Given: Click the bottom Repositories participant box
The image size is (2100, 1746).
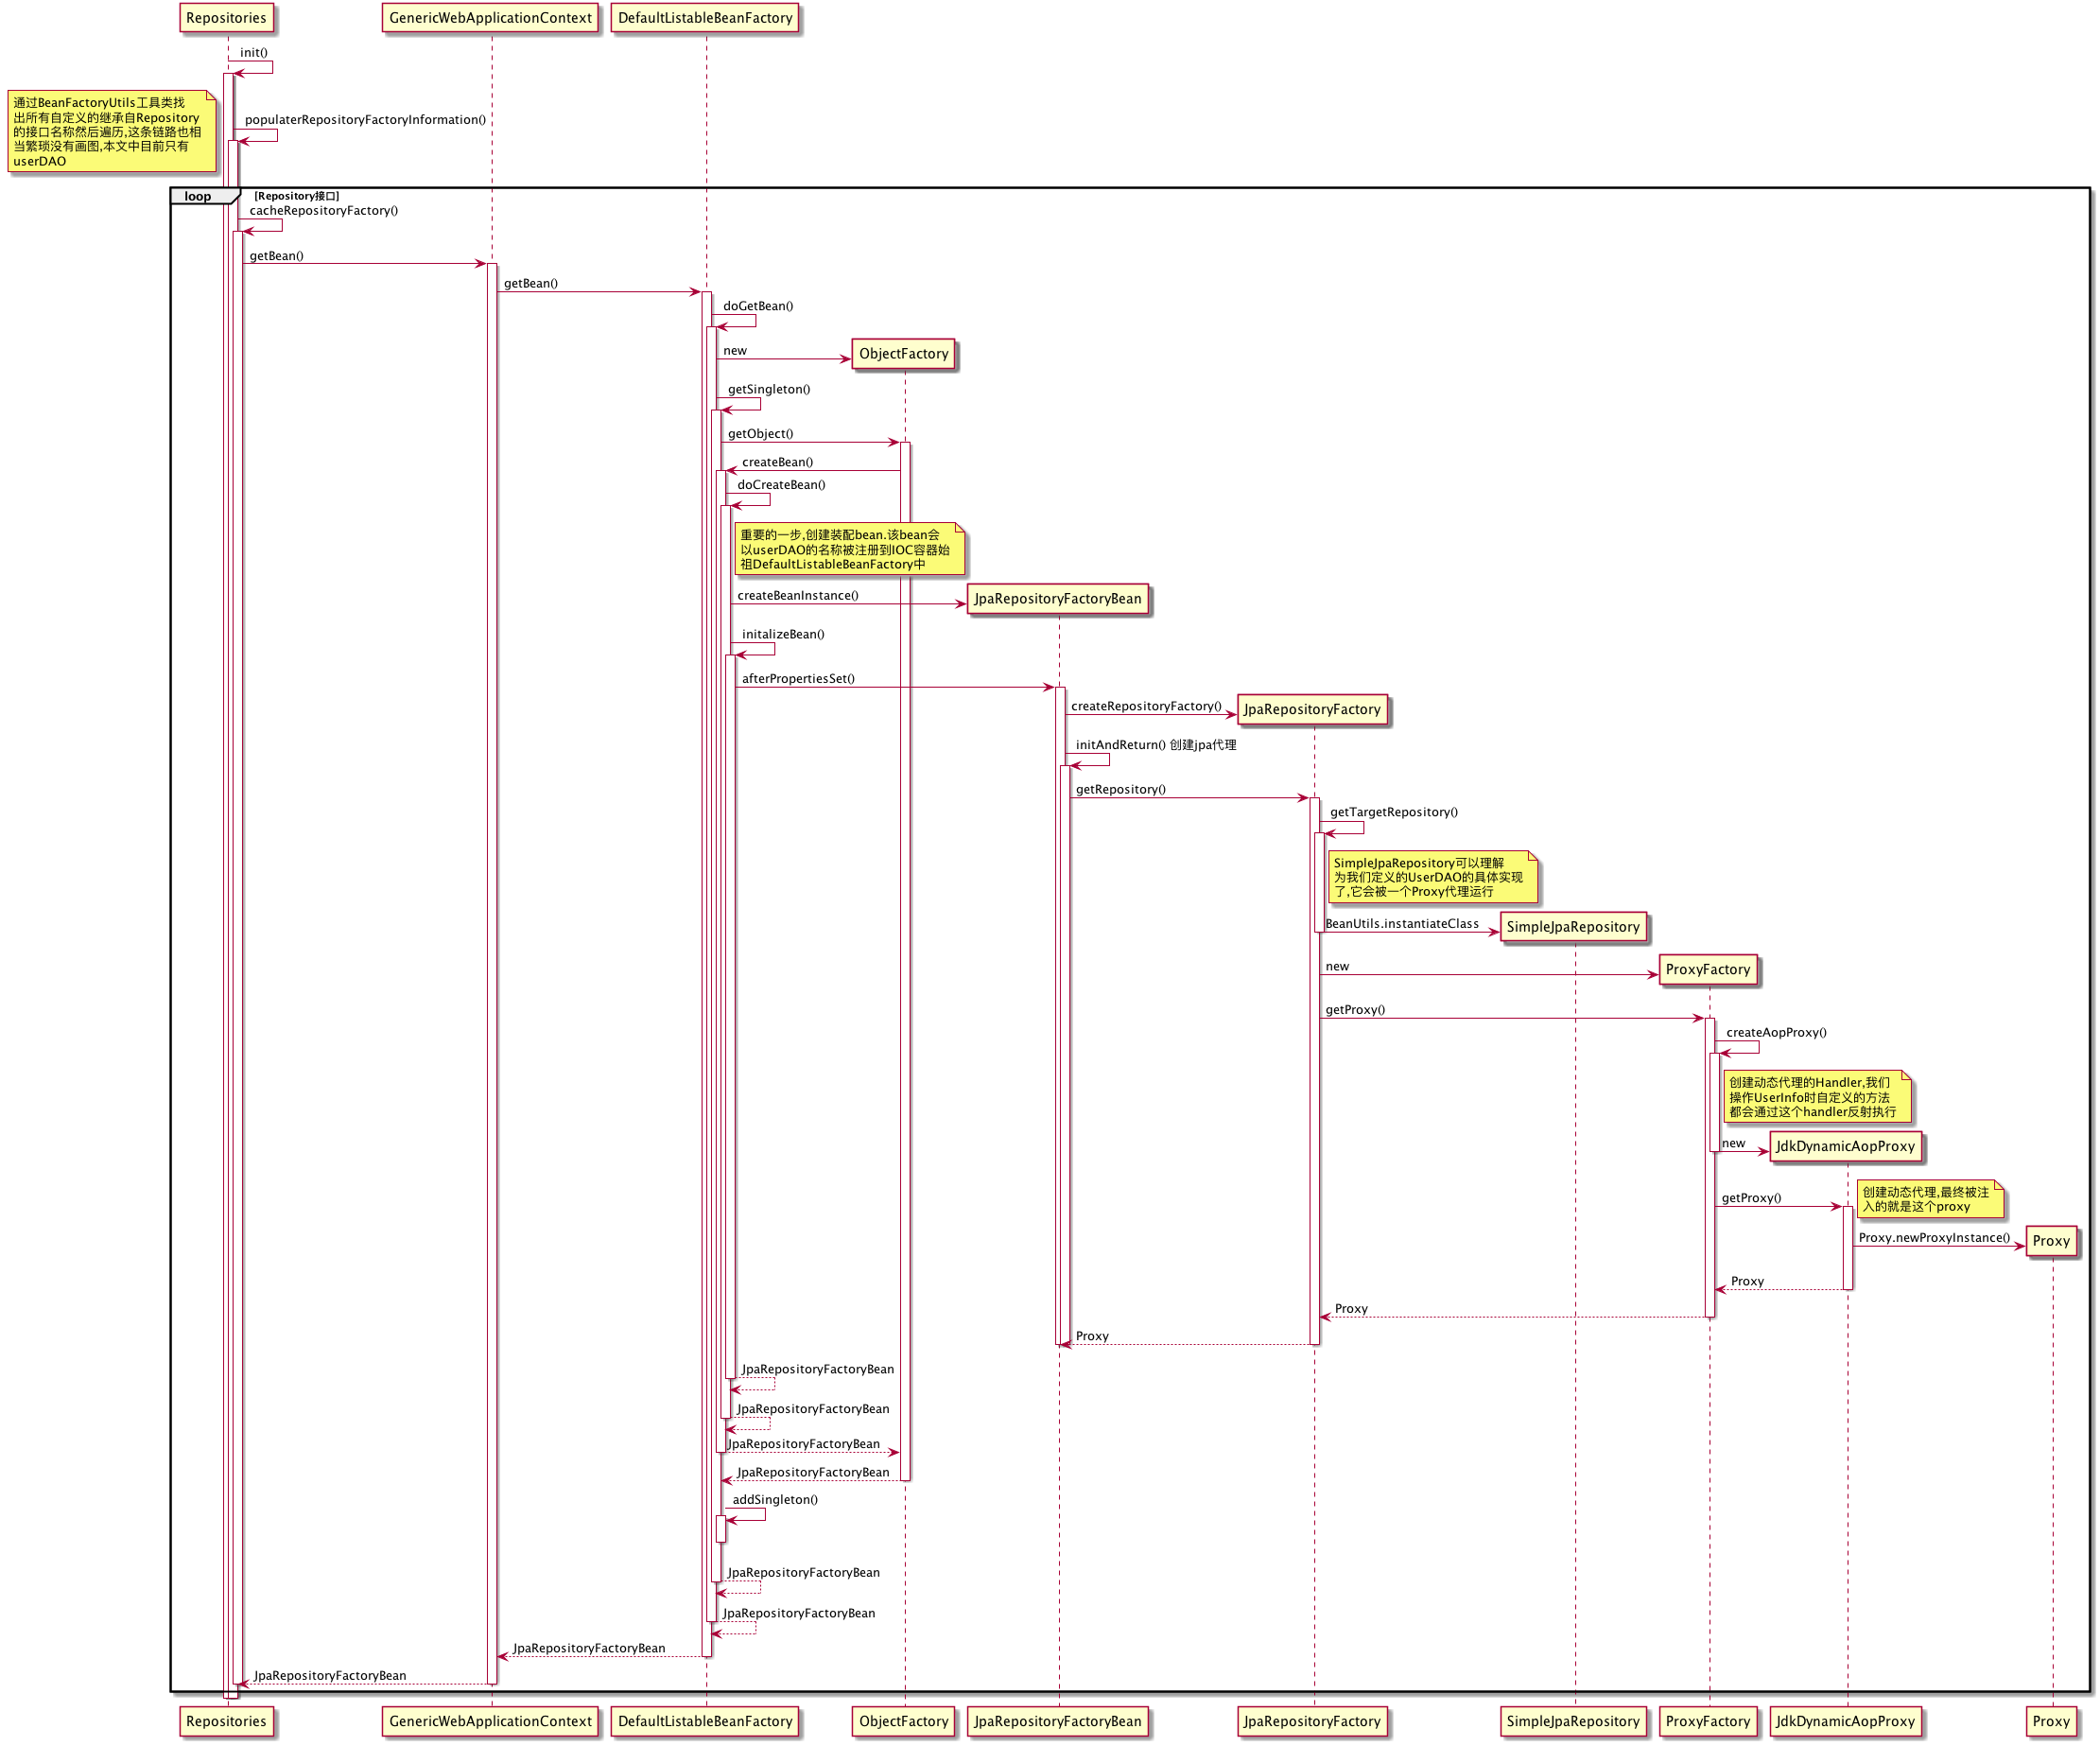Looking at the screenshot, I should (226, 1721).
